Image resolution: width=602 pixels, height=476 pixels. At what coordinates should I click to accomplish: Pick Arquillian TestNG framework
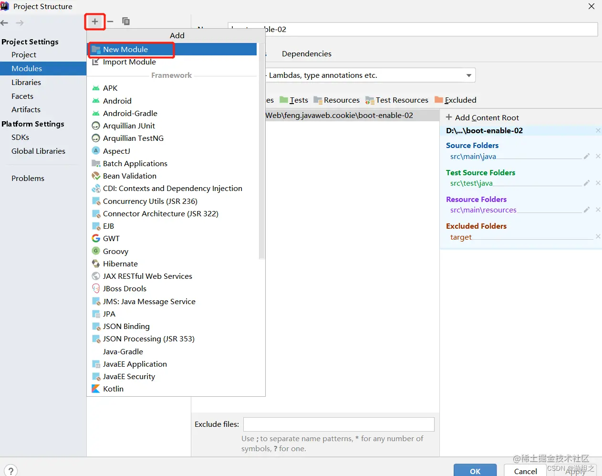(x=172, y=138)
